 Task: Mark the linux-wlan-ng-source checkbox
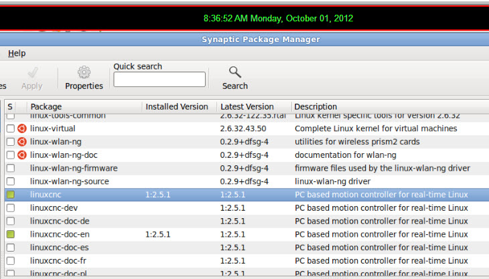tap(11, 181)
